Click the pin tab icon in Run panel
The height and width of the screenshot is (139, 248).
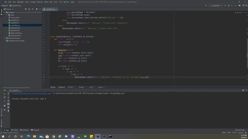(4, 110)
